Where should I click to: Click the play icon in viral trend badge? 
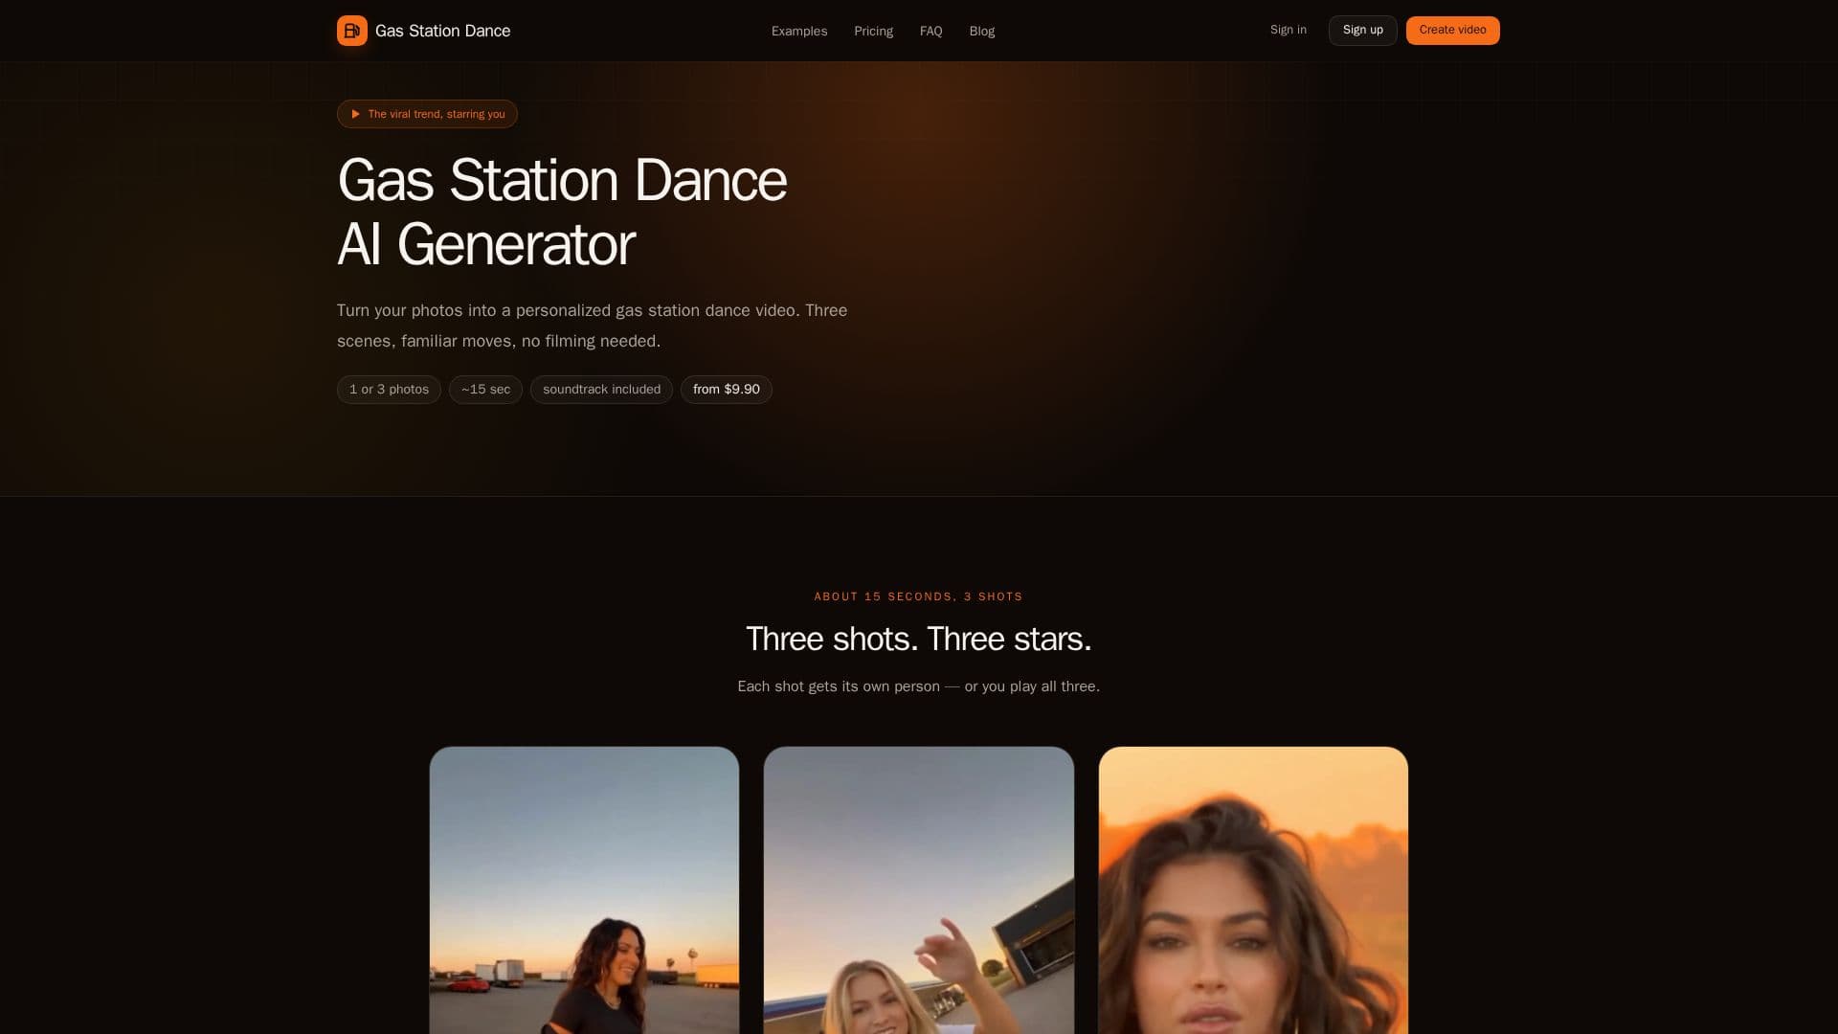click(x=355, y=114)
